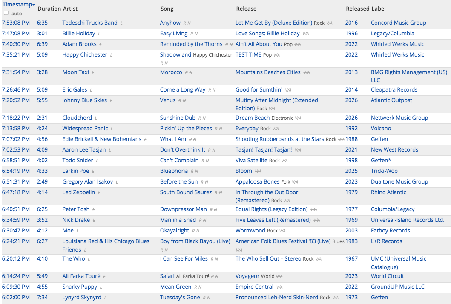Screen dimensions: 451x304
Task: Click the 7:53:08 PM timestamp link
Action: click(16, 23)
